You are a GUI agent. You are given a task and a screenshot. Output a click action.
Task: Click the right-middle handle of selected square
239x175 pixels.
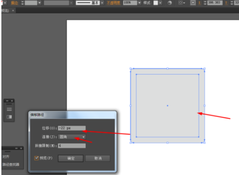coord(204,106)
